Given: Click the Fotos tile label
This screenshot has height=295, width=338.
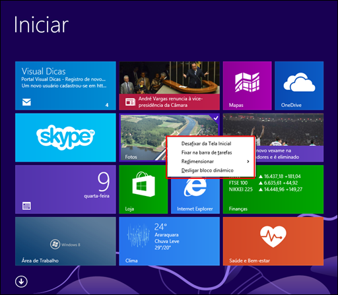Looking at the screenshot, I should pos(131,157).
